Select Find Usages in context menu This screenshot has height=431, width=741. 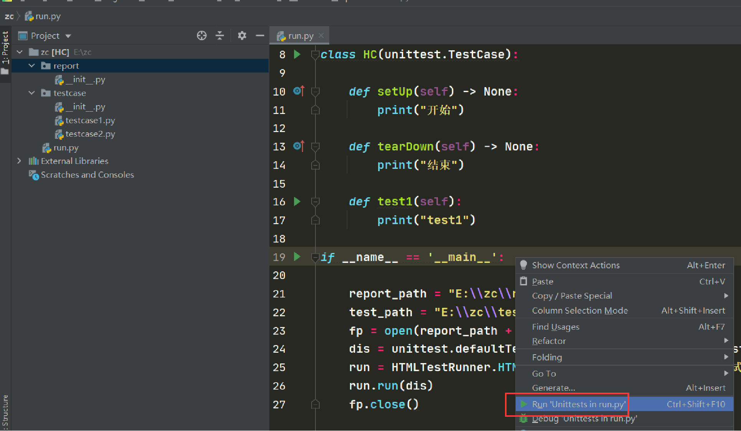(555, 327)
